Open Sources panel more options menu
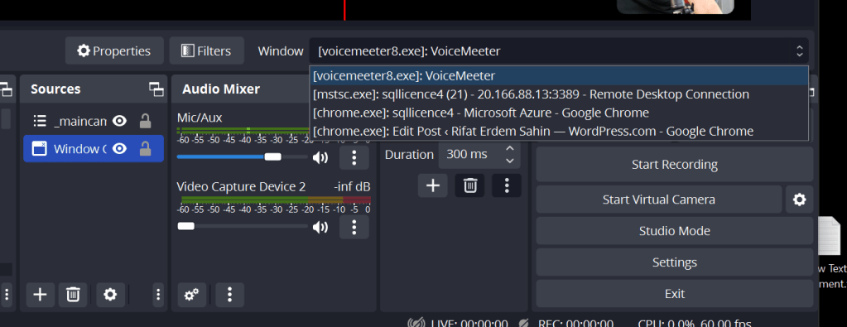 (158, 295)
